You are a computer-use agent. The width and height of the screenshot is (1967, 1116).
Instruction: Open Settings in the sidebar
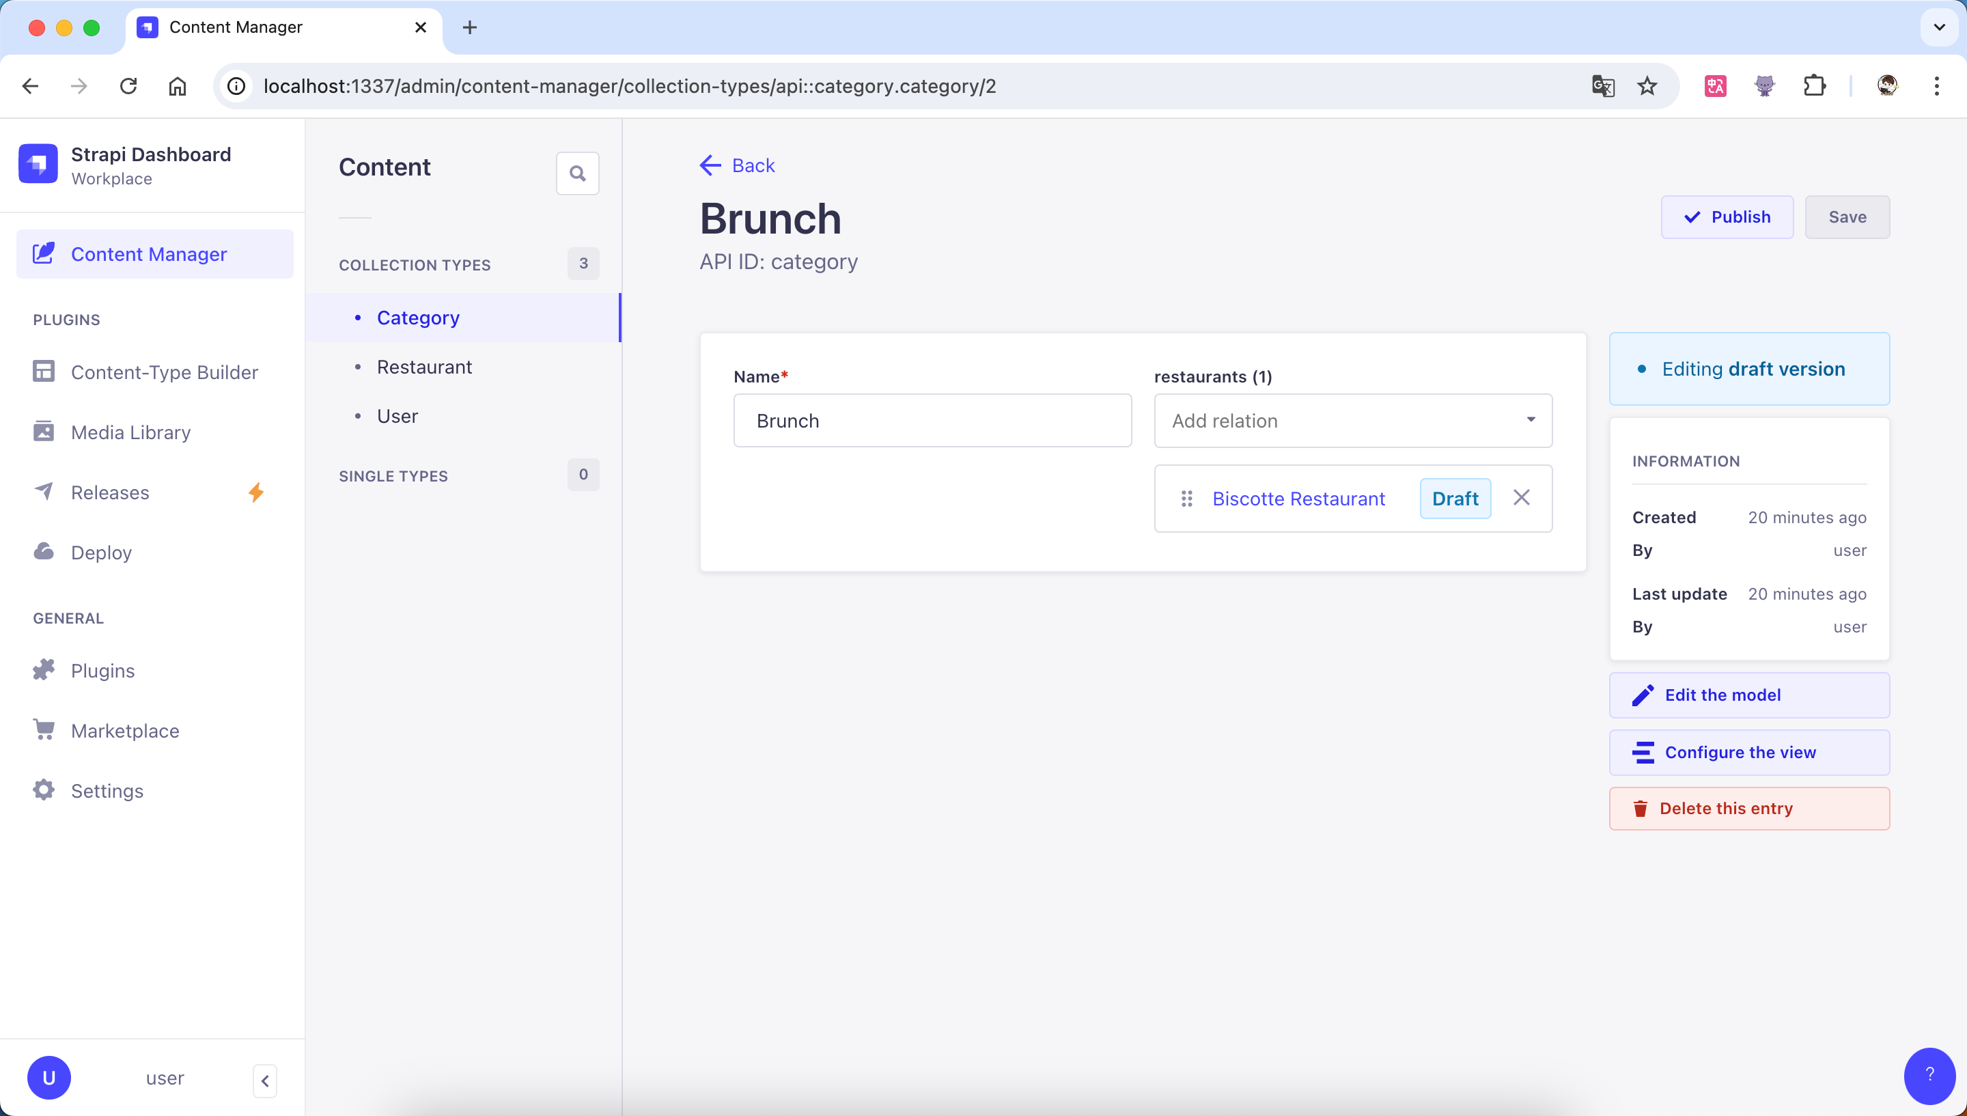107,790
